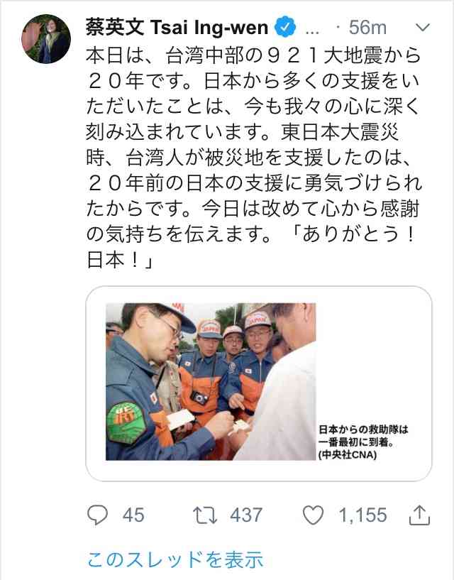
Task: Click the 中央社CNA photo credit
Action: point(348,454)
